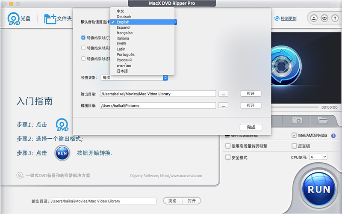Click the Digiarty Software macxdvd.com link

[166, 176]
